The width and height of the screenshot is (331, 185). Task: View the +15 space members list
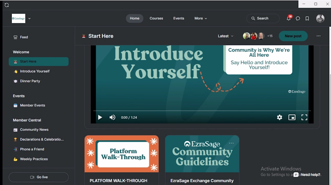(270, 36)
